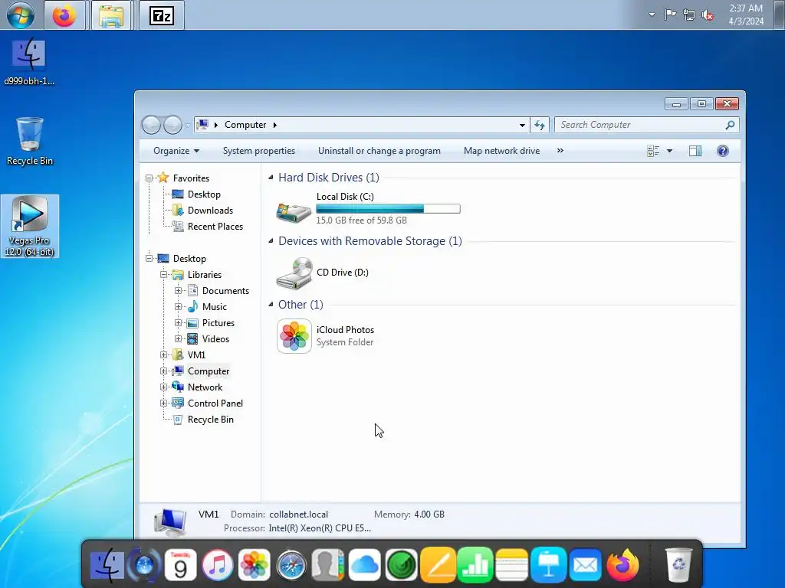Image resolution: width=785 pixels, height=588 pixels.
Task: Click the muted volume tray icon
Action: (708, 15)
